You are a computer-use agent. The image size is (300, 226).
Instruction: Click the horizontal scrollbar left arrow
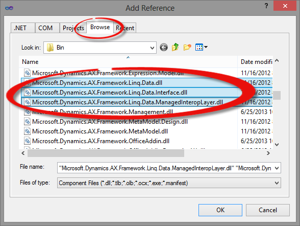click(x=23, y=153)
